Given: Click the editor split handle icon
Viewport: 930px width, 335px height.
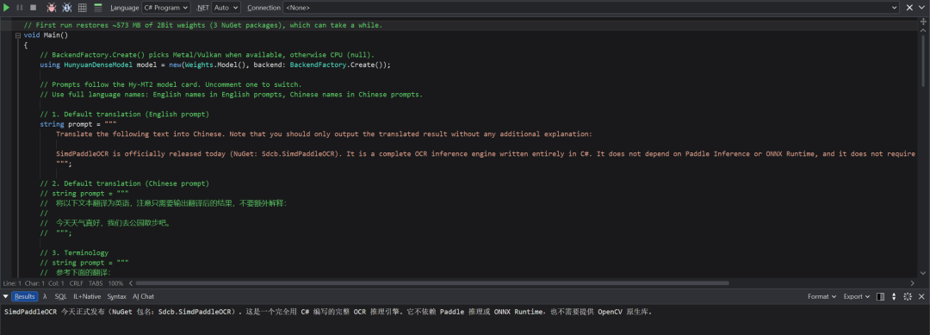Looking at the screenshot, I should coord(923,22).
